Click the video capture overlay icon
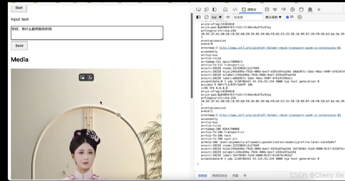This screenshot has width=345, height=181. (90, 77)
